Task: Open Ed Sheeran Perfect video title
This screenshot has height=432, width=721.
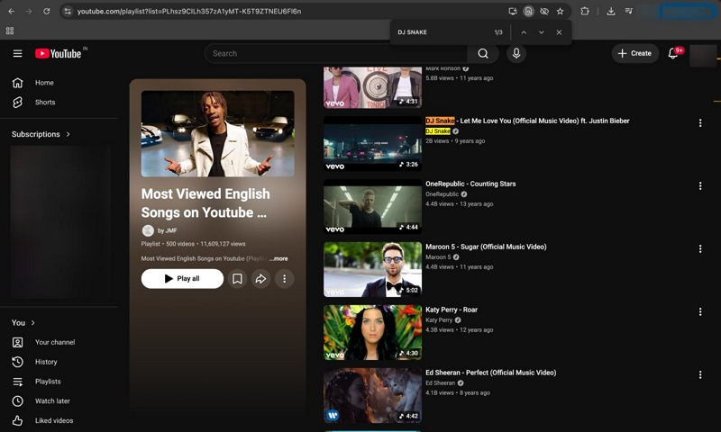Action: pos(490,373)
